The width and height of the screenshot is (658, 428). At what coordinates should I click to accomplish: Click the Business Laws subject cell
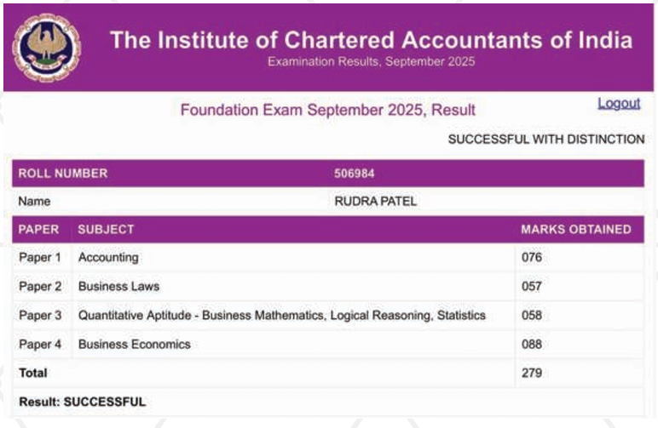pos(118,287)
